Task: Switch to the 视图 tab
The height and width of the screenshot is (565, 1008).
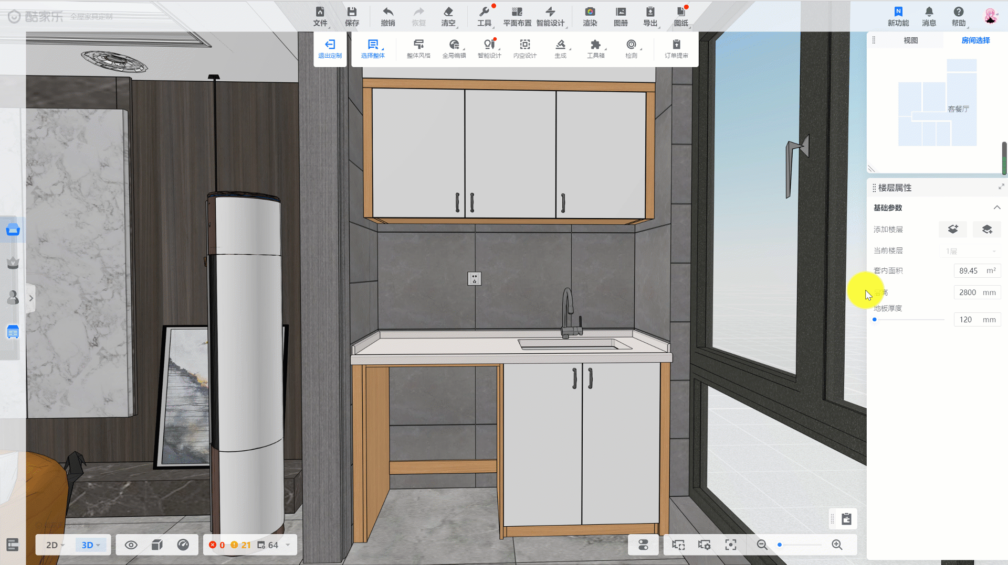Action: (910, 40)
